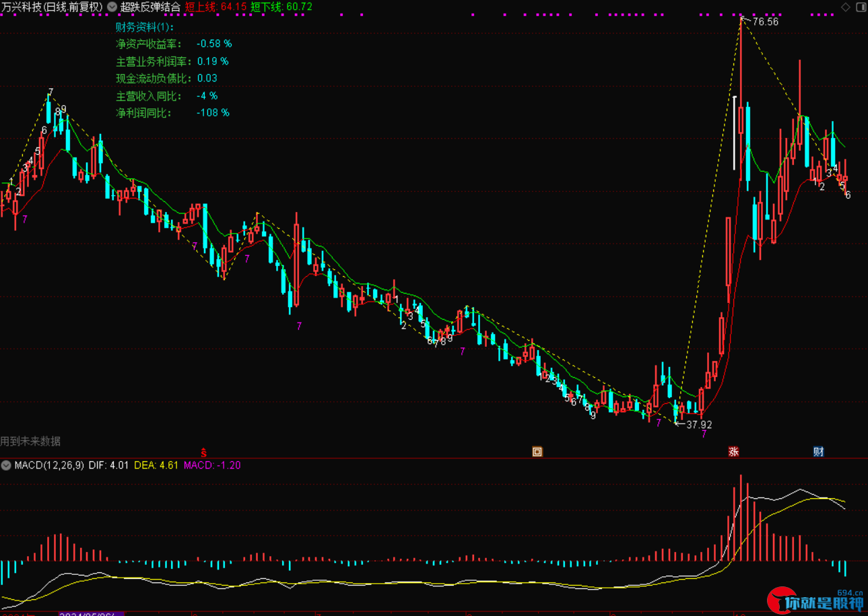Click the MACD: -1.20 reading

[x=211, y=465]
